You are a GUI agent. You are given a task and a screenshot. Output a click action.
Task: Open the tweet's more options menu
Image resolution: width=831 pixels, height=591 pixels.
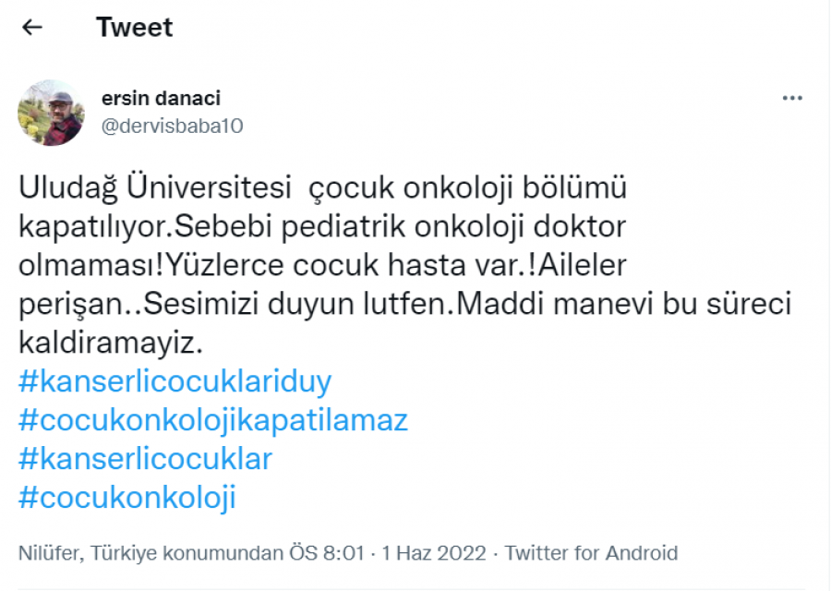tap(792, 99)
